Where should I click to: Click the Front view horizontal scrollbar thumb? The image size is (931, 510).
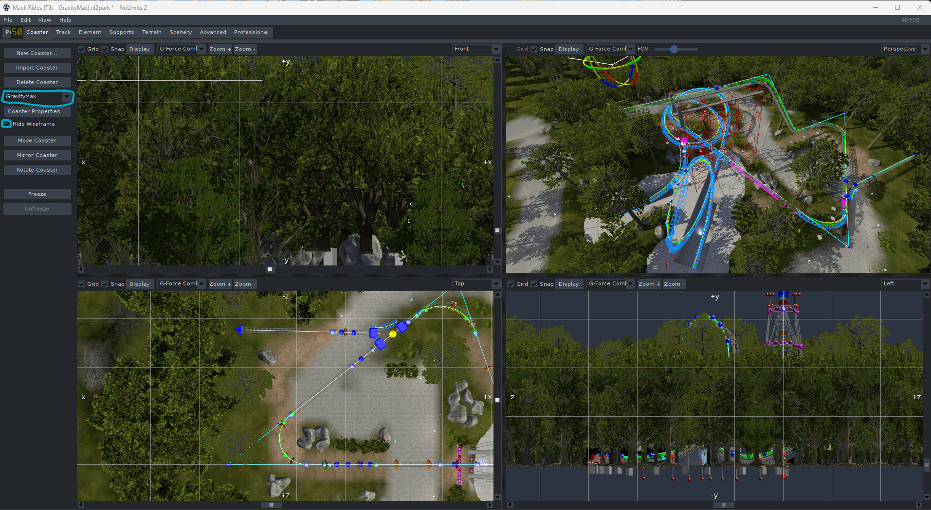[270, 269]
